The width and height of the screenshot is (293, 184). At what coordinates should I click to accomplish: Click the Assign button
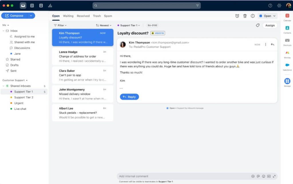click(270, 25)
